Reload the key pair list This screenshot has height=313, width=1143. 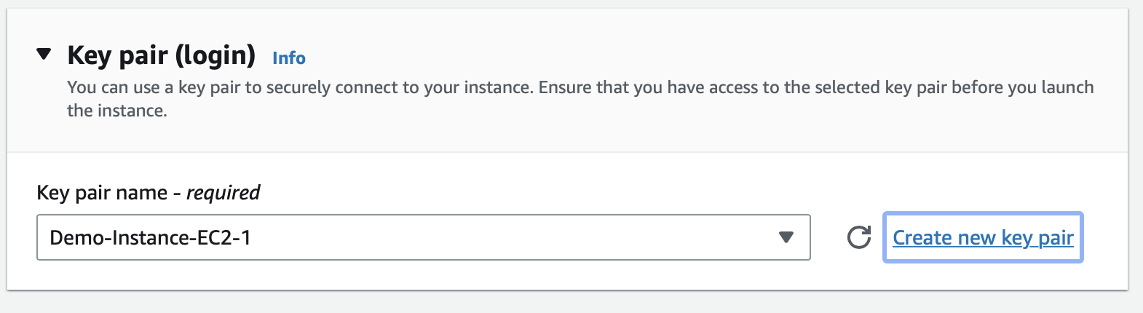(x=859, y=237)
